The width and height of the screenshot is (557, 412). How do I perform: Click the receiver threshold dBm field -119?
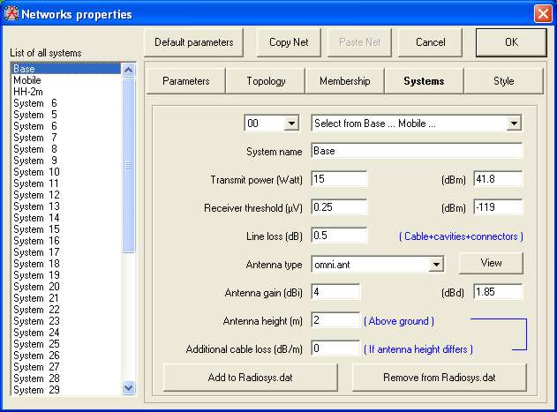pyautogui.click(x=498, y=207)
